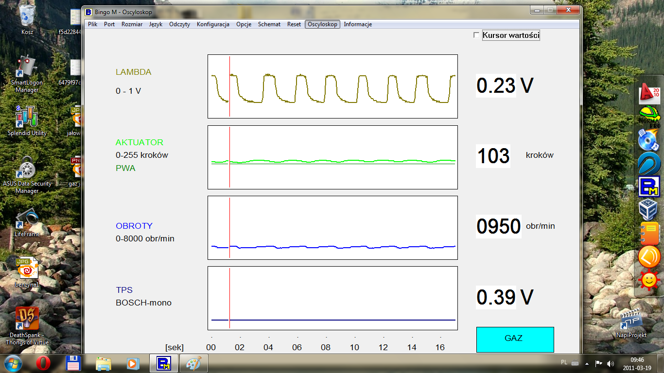Open the Informacje menu
The width and height of the screenshot is (664, 373).
click(x=358, y=24)
